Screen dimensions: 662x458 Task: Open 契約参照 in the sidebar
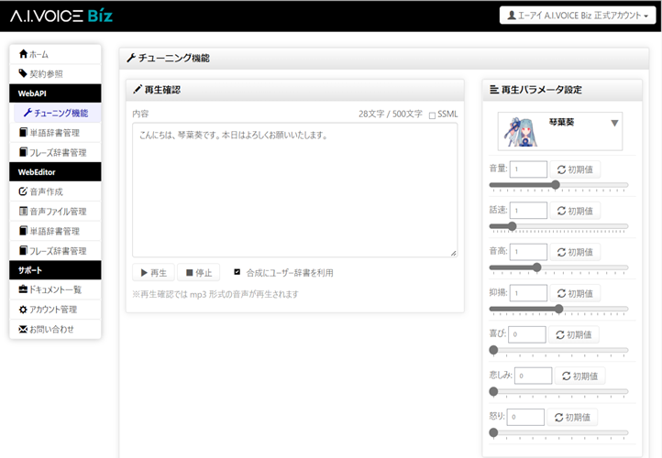pyautogui.click(x=55, y=74)
